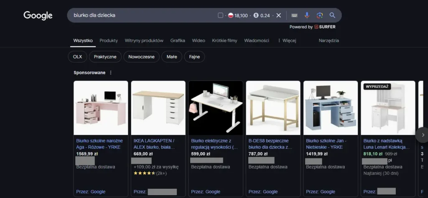Toggle the OLX filter chip
The width and height of the screenshot is (428, 198).
tap(77, 57)
